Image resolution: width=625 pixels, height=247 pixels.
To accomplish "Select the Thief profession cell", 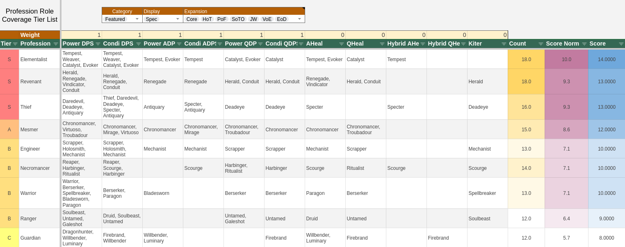I will coord(39,107).
